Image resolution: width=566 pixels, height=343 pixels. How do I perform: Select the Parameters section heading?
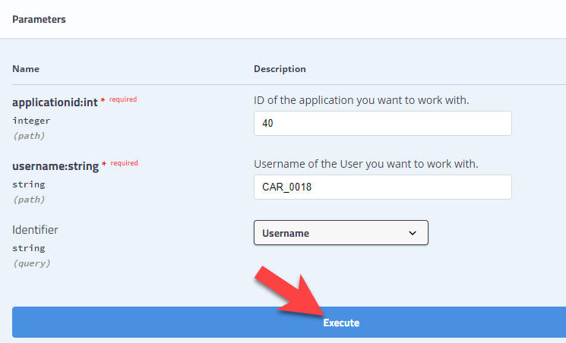pyautogui.click(x=39, y=19)
